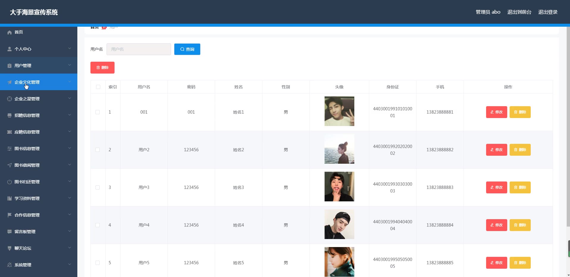The height and width of the screenshot is (277, 570).
Task: Expand the 用户管理 chevron arrow
Action: [x=70, y=65]
